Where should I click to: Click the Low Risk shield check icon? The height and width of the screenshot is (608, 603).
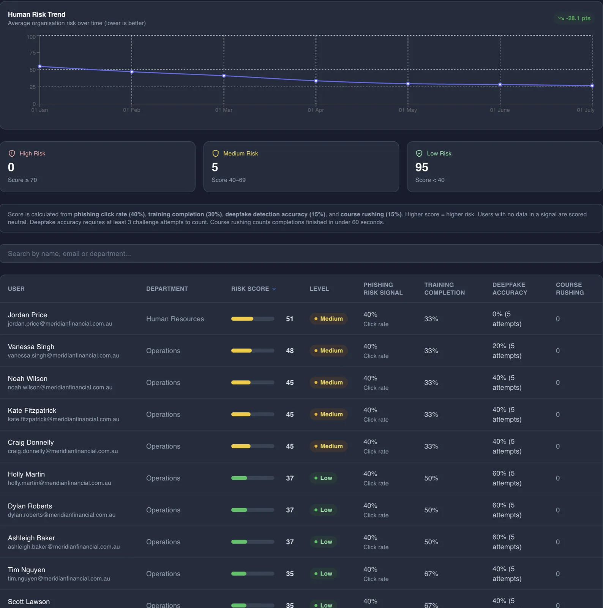(x=419, y=154)
